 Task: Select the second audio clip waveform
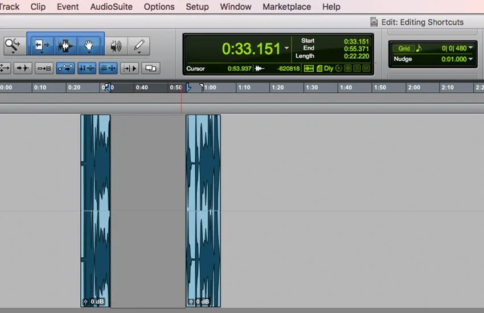(203, 211)
